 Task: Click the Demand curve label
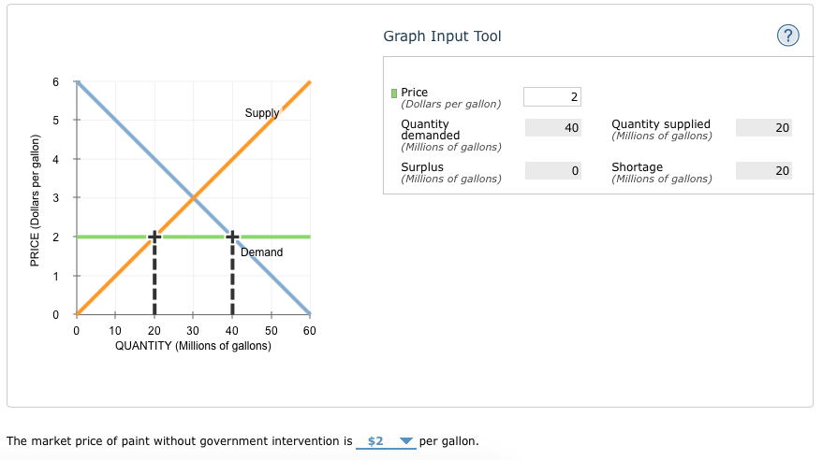click(x=261, y=252)
